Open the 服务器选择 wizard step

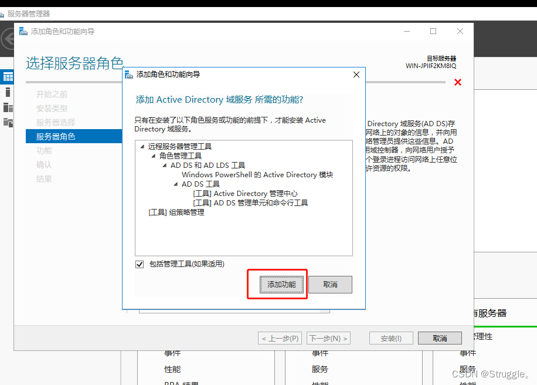56,123
